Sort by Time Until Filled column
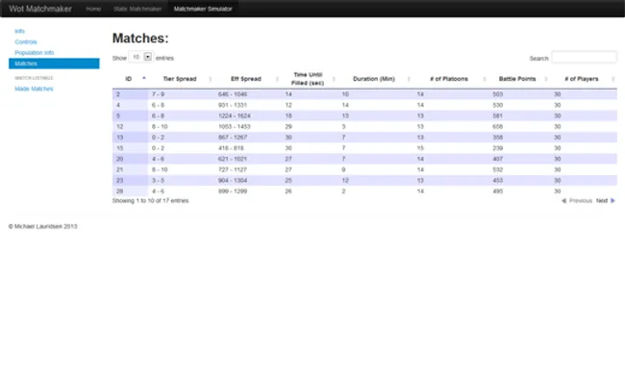Image resolution: width=625 pixels, height=385 pixels. (x=308, y=78)
